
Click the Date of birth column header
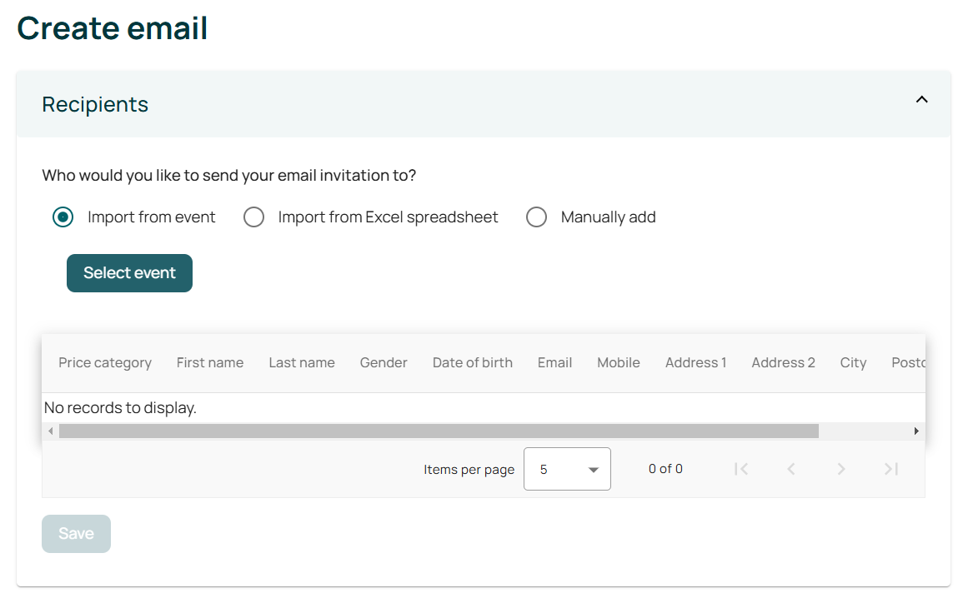tap(472, 363)
